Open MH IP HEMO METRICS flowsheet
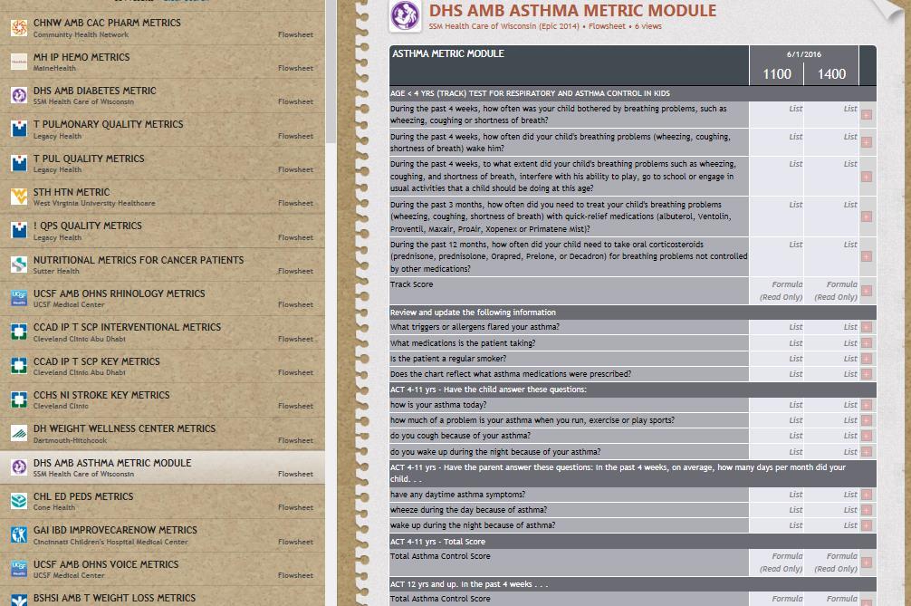The image size is (911, 606). pos(163,61)
